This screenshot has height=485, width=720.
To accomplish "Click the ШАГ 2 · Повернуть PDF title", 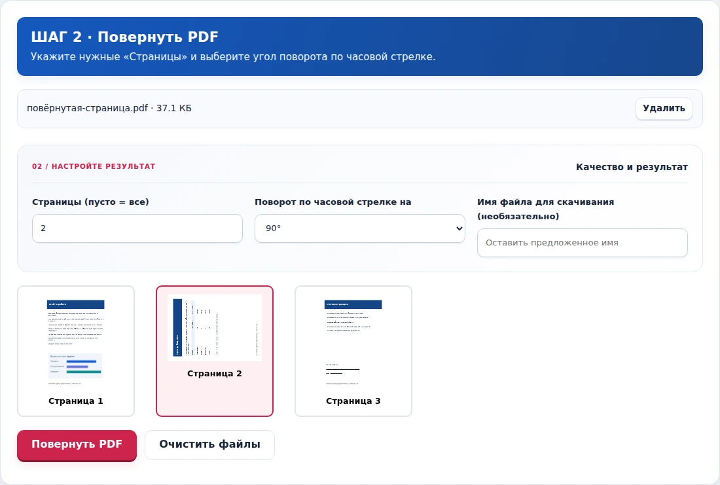I will point(124,37).
